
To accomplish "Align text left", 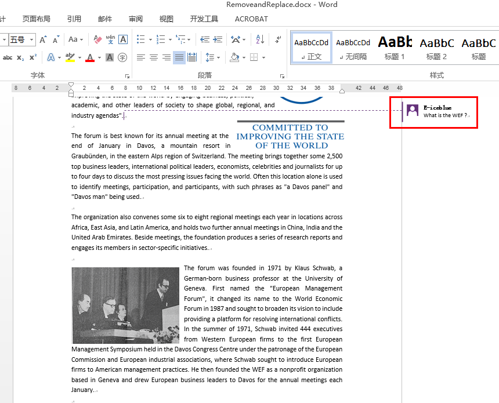I will [140, 57].
